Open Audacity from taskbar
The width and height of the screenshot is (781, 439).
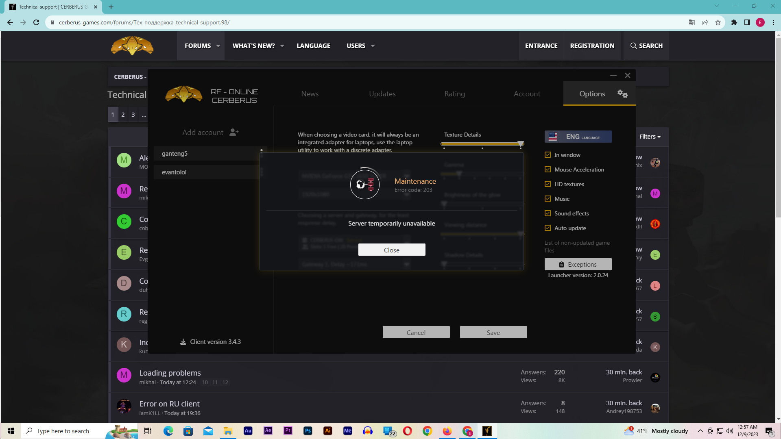point(368,431)
